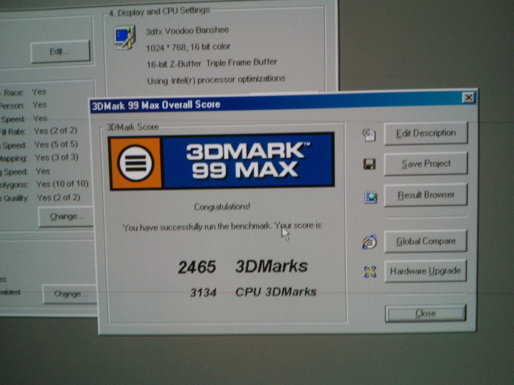Screen dimensions: 514x385
Task: Close the score dialog with Close button
Action: 426,313
